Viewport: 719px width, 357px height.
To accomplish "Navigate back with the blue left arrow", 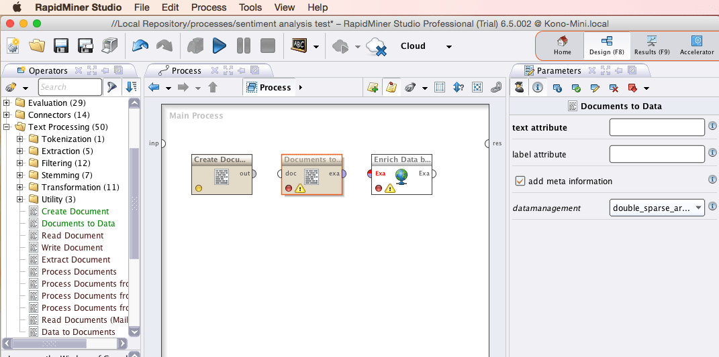I will pos(154,87).
